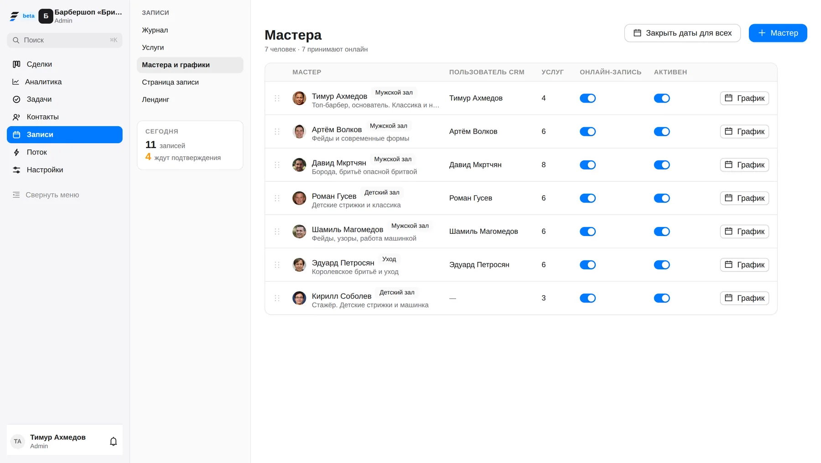The image size is (821, 463).
Task: Open Задачи in the sidebar
Action: (x=65, y=99)
